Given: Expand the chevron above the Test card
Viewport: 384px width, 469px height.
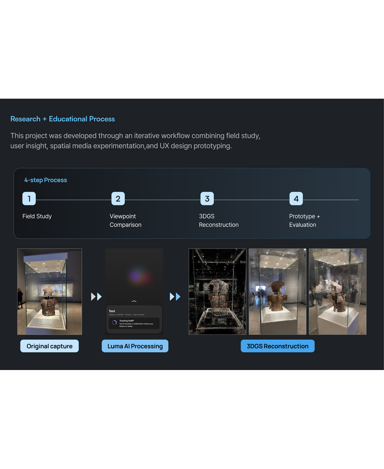Looking at the screenshot, I should [x=134, y=301].
